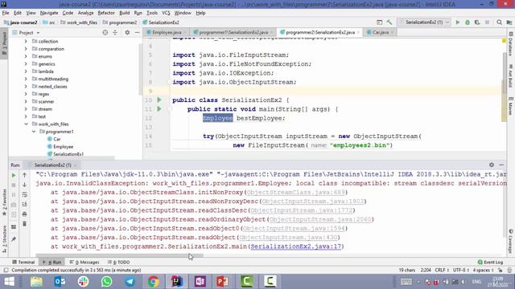Open the Build menu
Screen dimensions: 515x289
(125, 13)
